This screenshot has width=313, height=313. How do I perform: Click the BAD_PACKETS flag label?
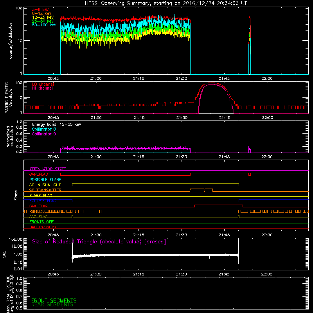click(x=43, y=227)
